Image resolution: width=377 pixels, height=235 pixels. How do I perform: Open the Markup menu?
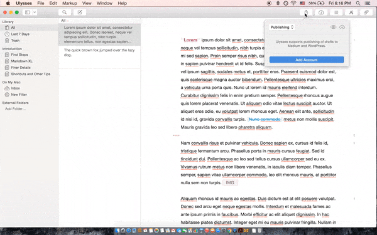point(70,3)
